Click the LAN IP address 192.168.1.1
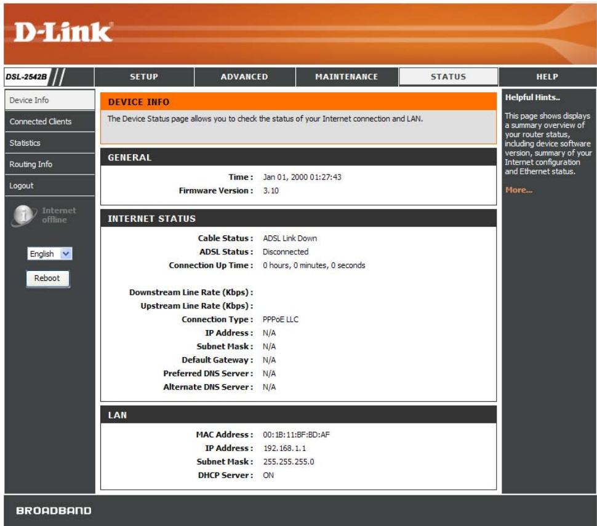597x526 pixels. 284,449
